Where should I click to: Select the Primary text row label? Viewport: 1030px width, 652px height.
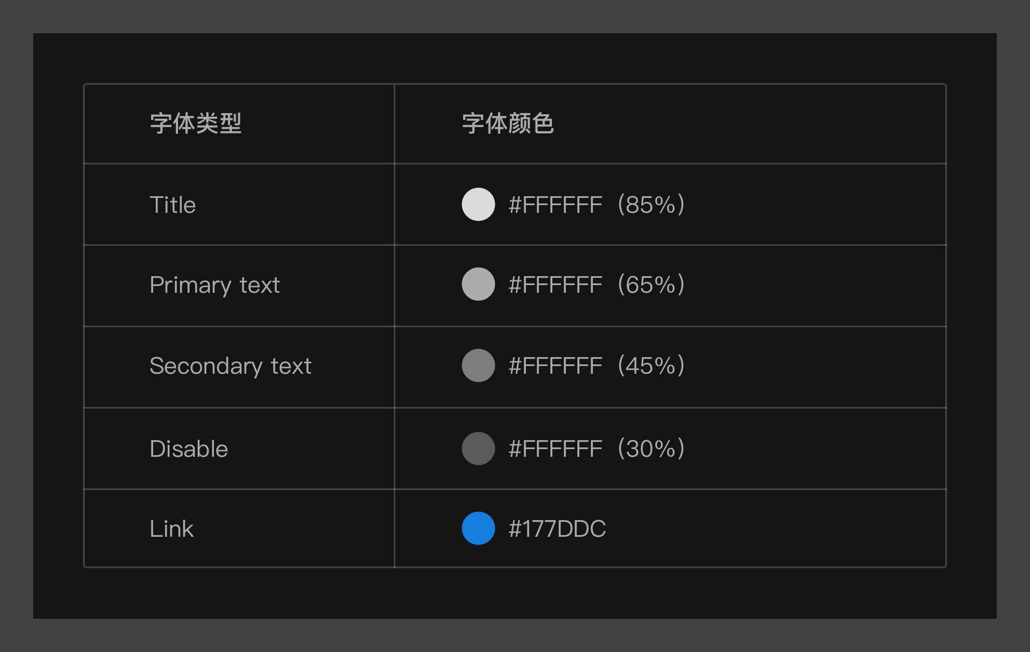click(214, 285)
